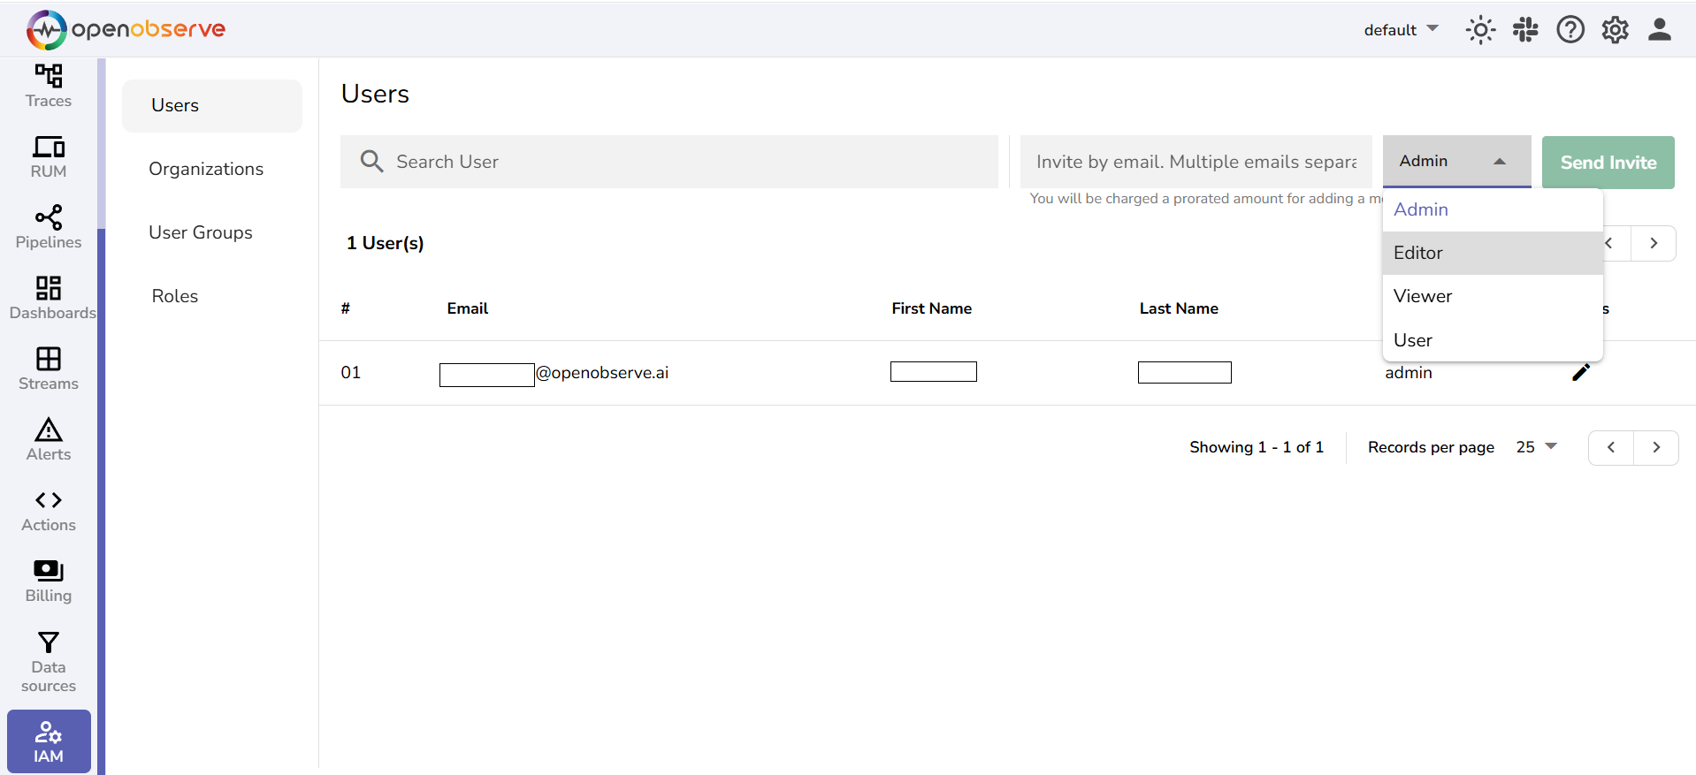Sort by the First Name column header
The image size is (1696, 775).
click(931, 308)
